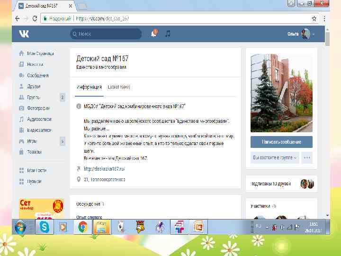Image resolution: width=341 pixels, height=256 pixels.
Task: Open notifications bell icon
Action: pos(154,34)
